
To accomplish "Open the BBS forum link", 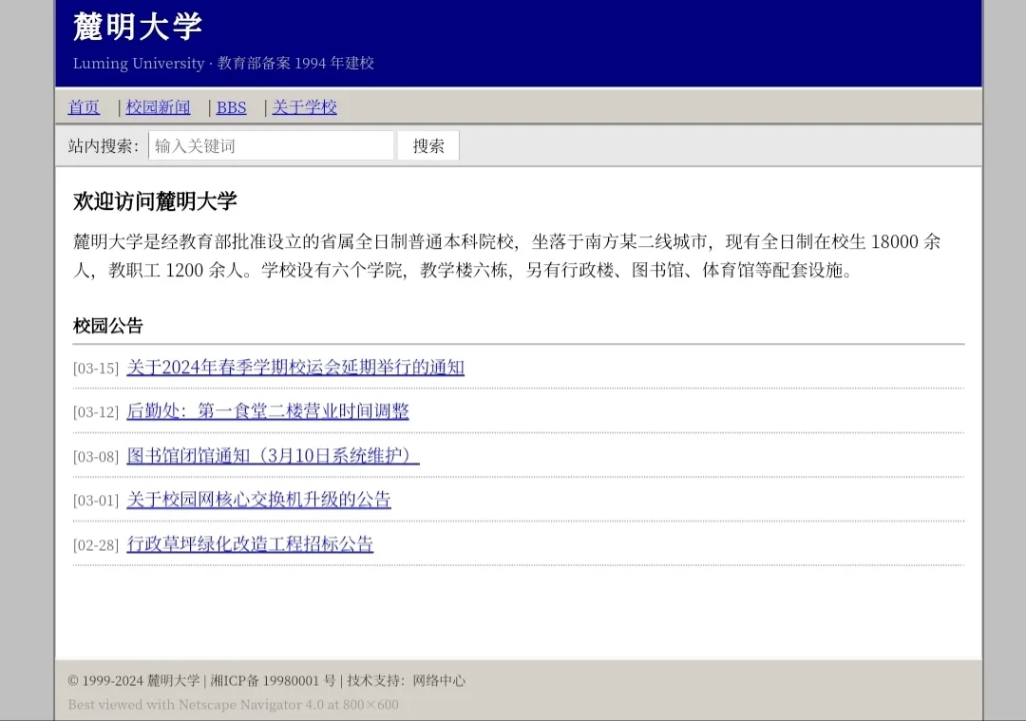I will (231, 107).
